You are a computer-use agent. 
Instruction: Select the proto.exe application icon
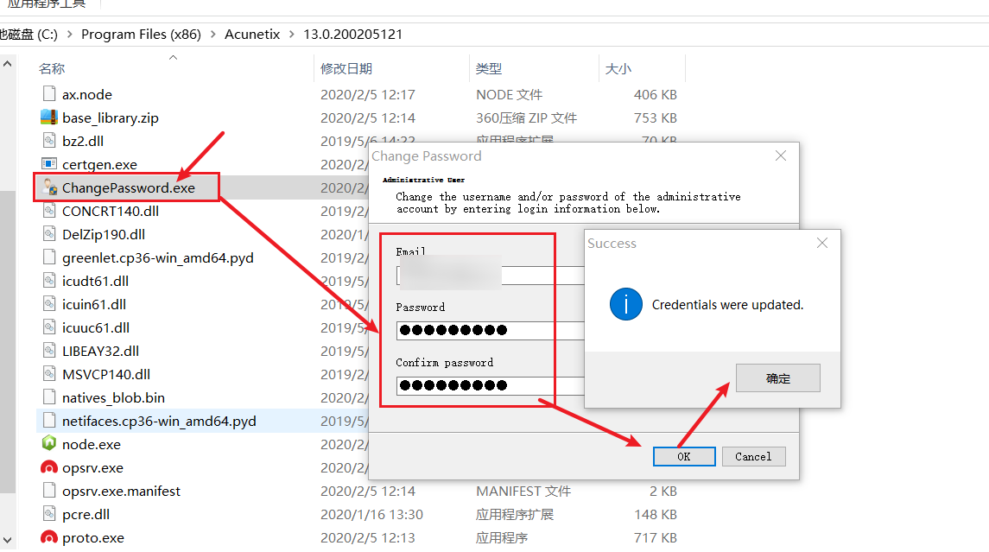point(49,537)
